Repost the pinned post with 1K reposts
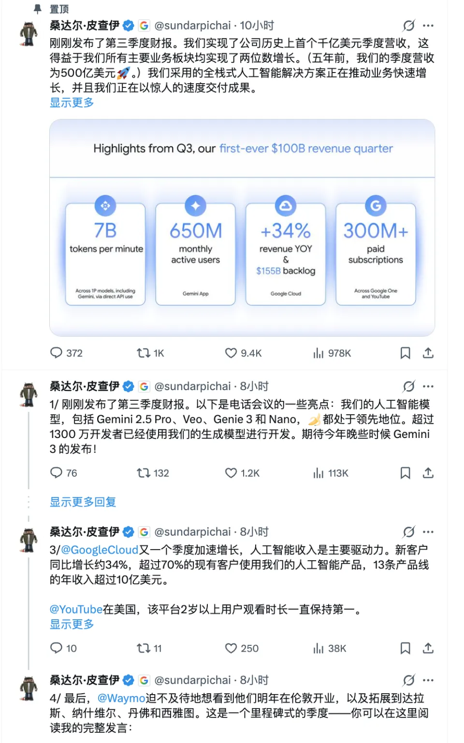The height and width of the screenshot is (743, 464). 144,353
